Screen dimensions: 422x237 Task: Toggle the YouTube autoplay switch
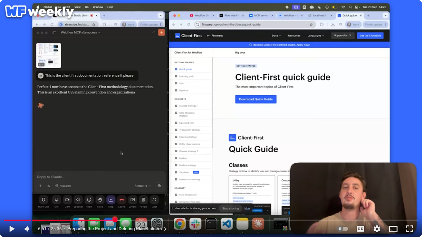click(x=343, y=229)
